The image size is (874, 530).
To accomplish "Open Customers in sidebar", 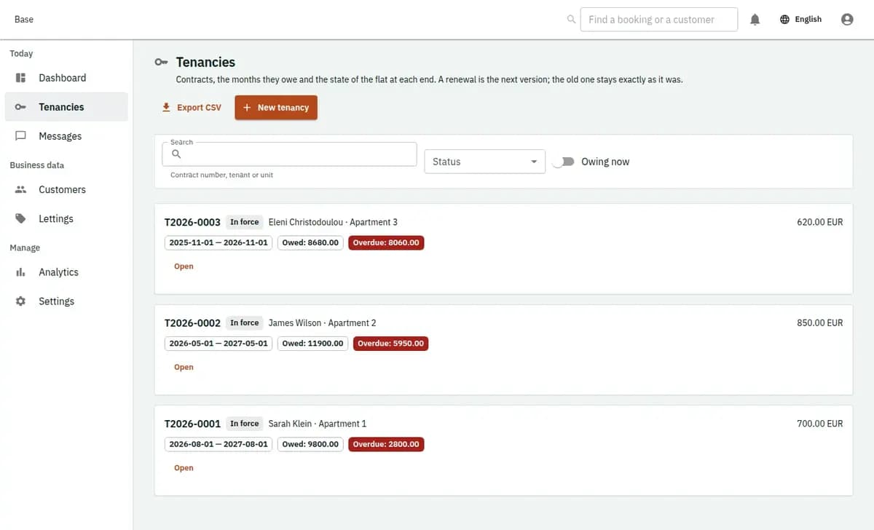I will pyautogui.click(x=66, y=189).
